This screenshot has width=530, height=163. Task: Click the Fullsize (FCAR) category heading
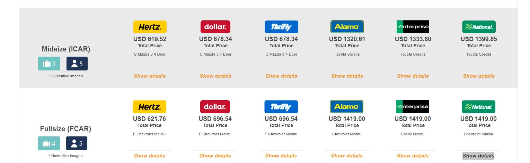[x=65, y=129]
